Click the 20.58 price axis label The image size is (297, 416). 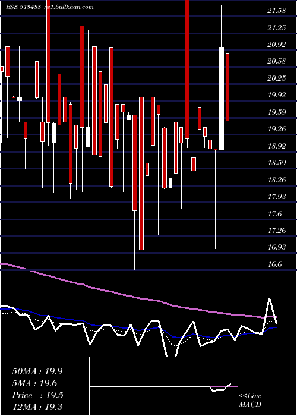[x=277, y=61]
